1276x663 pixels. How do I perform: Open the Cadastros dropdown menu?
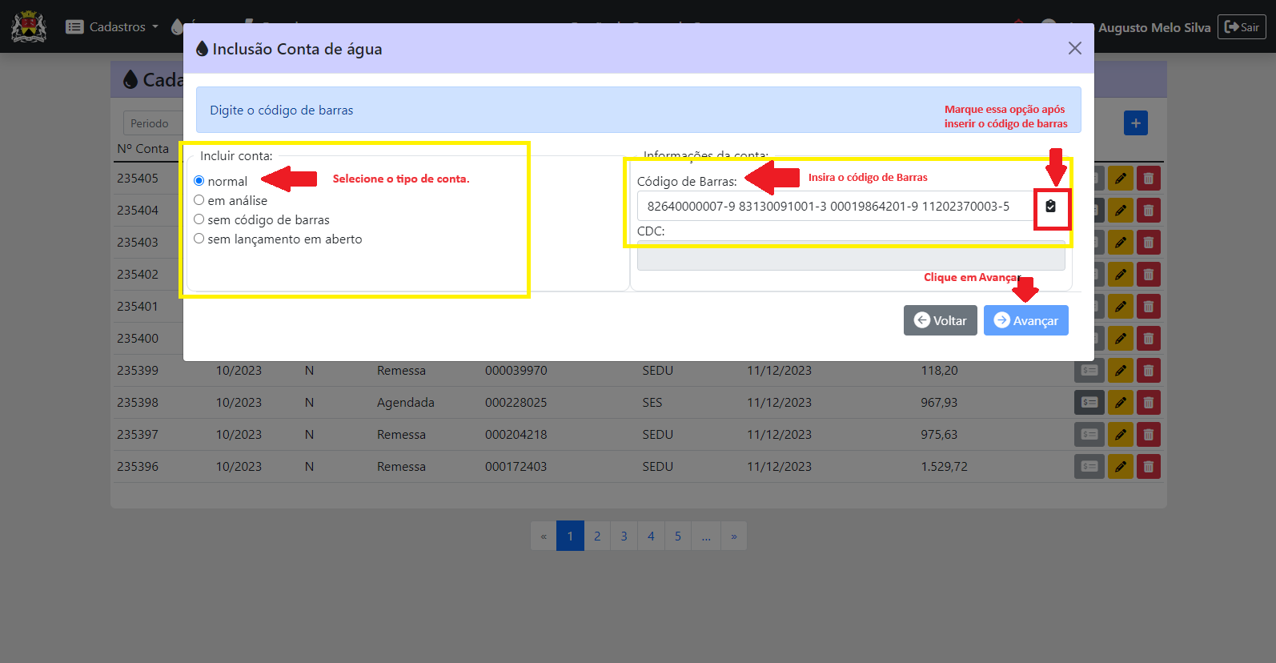[x=112, y=27]
